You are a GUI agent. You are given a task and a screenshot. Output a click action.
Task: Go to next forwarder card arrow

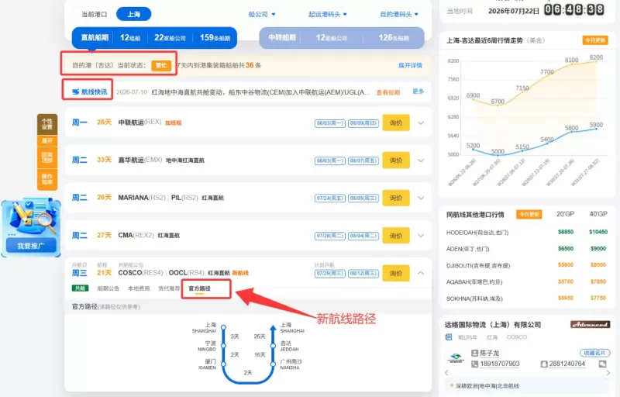(x=608, y=372)
